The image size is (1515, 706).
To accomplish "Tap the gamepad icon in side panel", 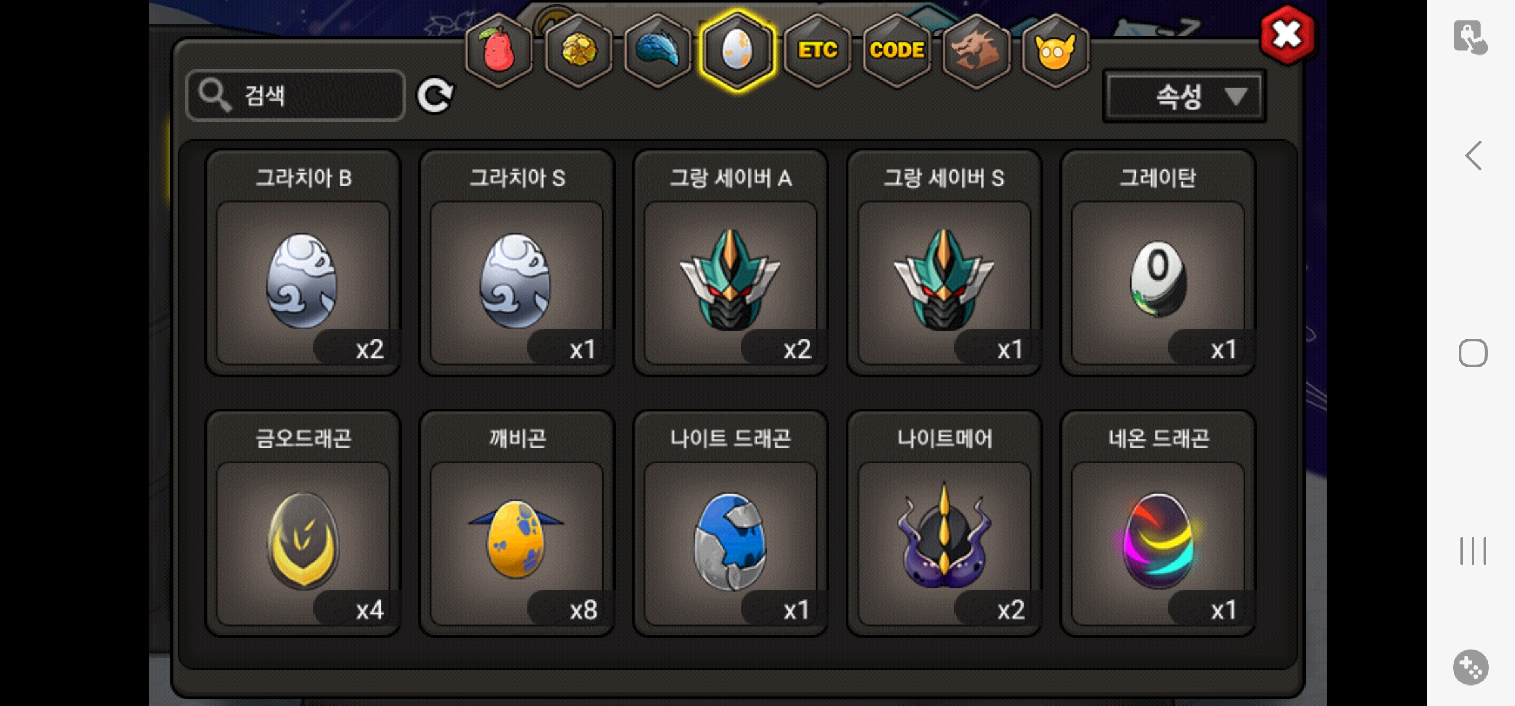I will (1471, 667).
